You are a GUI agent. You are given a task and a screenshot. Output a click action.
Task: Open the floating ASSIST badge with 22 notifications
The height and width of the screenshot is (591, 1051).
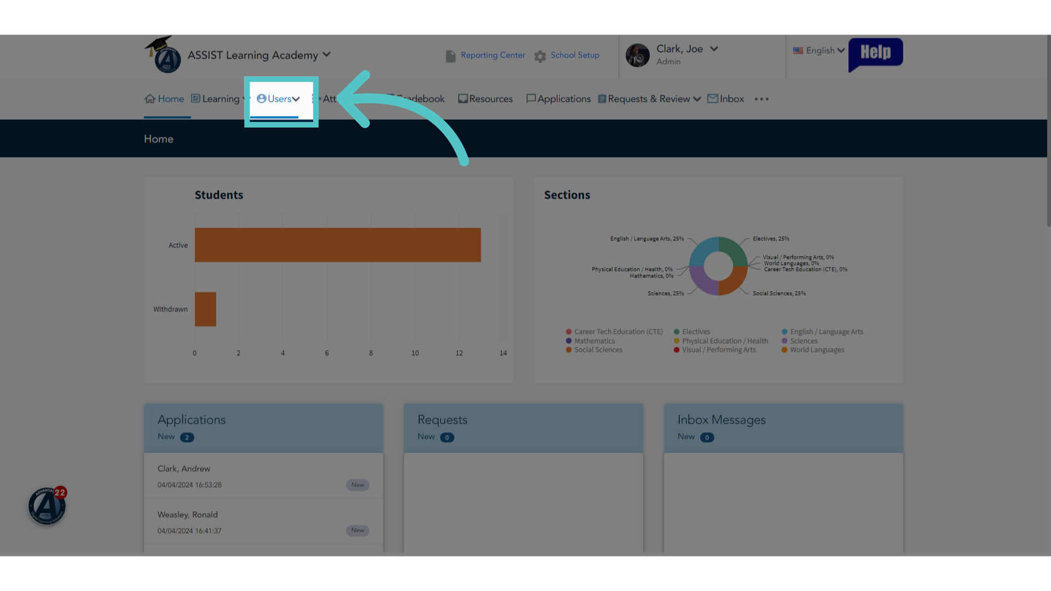(x=47, y=506)
